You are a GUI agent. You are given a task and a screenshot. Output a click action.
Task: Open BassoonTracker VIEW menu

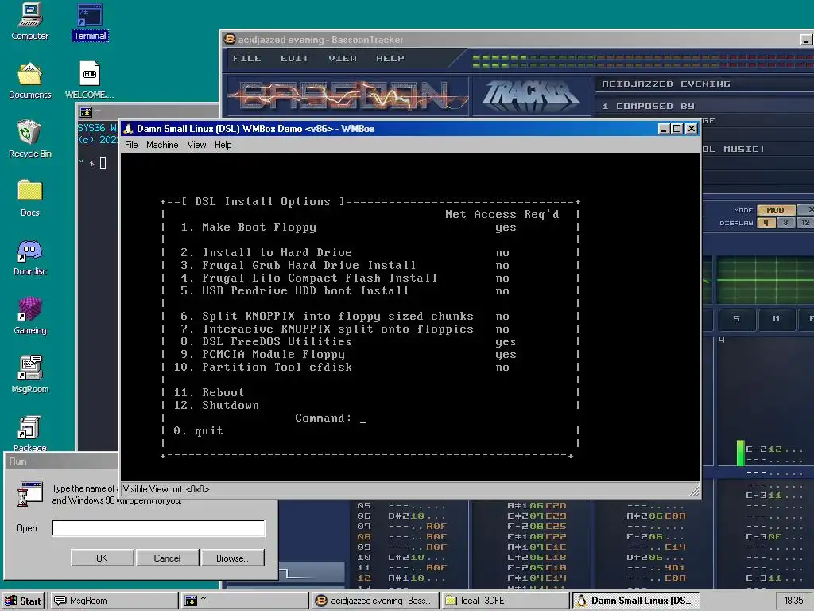[343, 59]
